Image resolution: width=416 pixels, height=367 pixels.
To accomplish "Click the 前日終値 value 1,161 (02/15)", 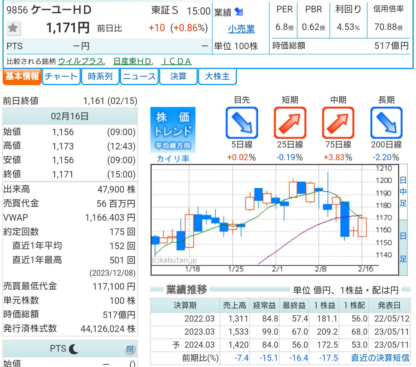I will point(111,101).
